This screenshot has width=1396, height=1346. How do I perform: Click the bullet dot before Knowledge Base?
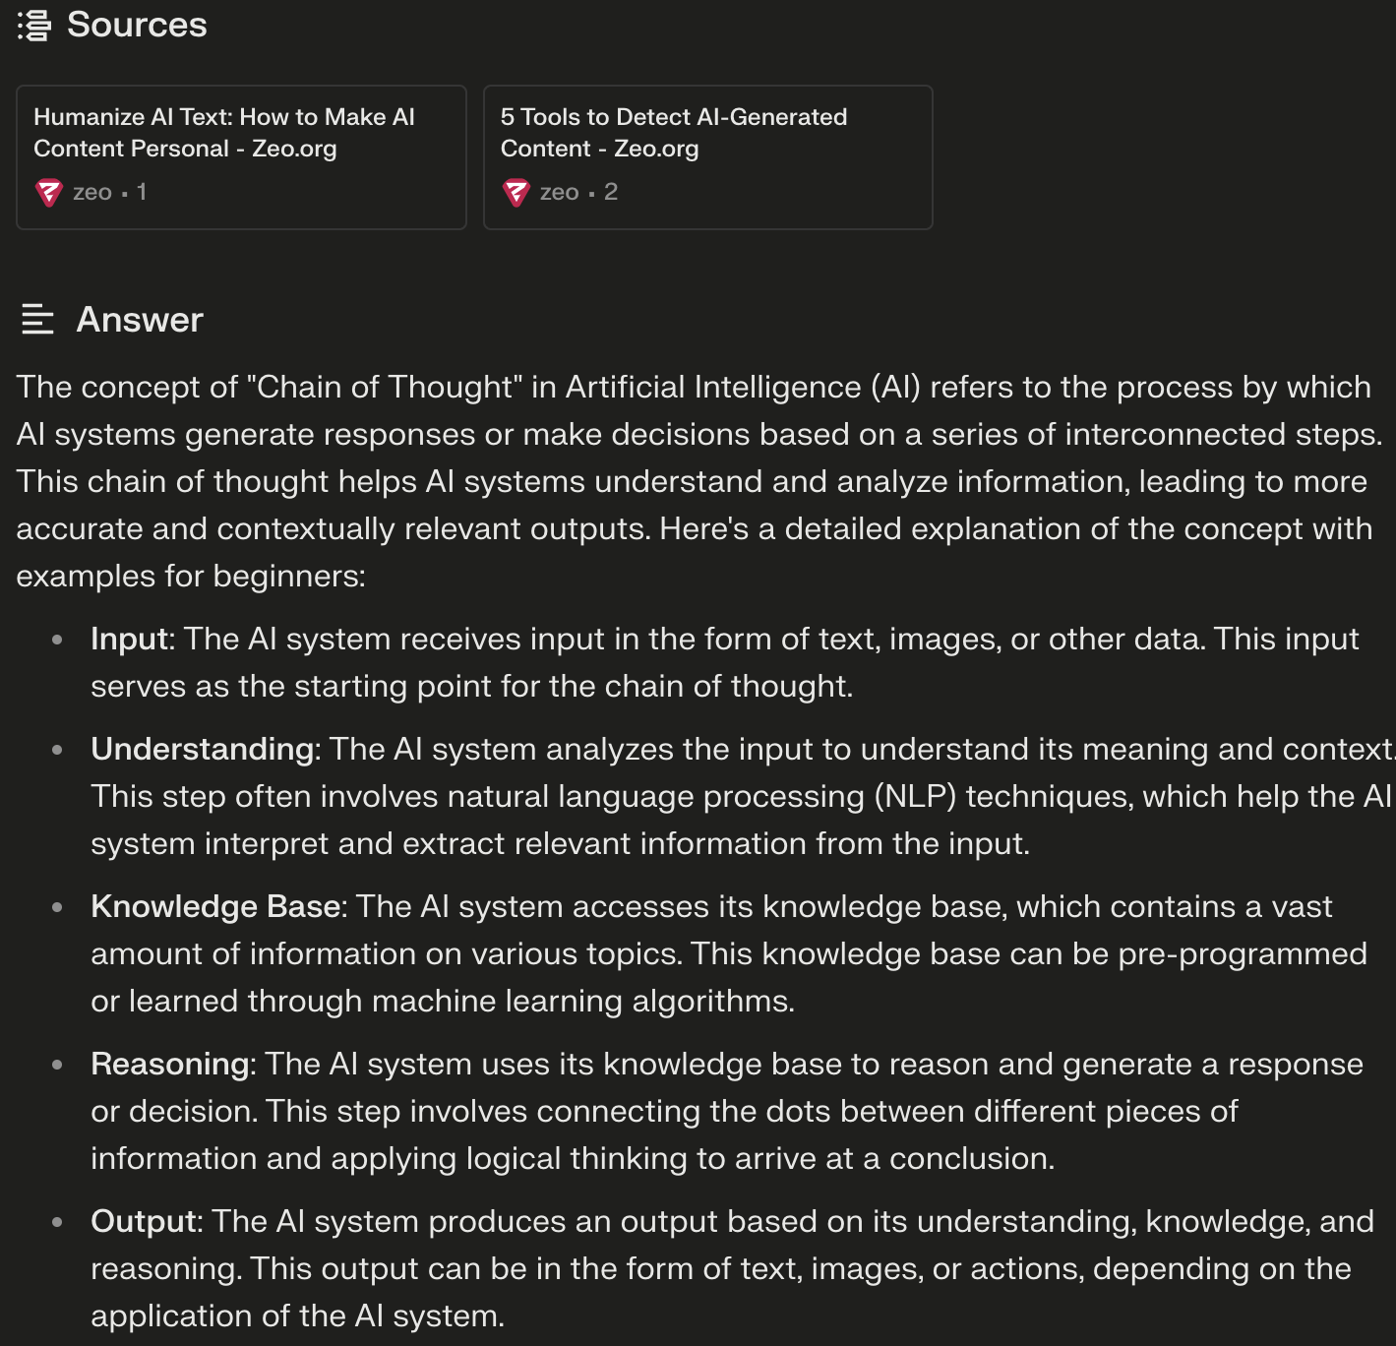(57, 907)
